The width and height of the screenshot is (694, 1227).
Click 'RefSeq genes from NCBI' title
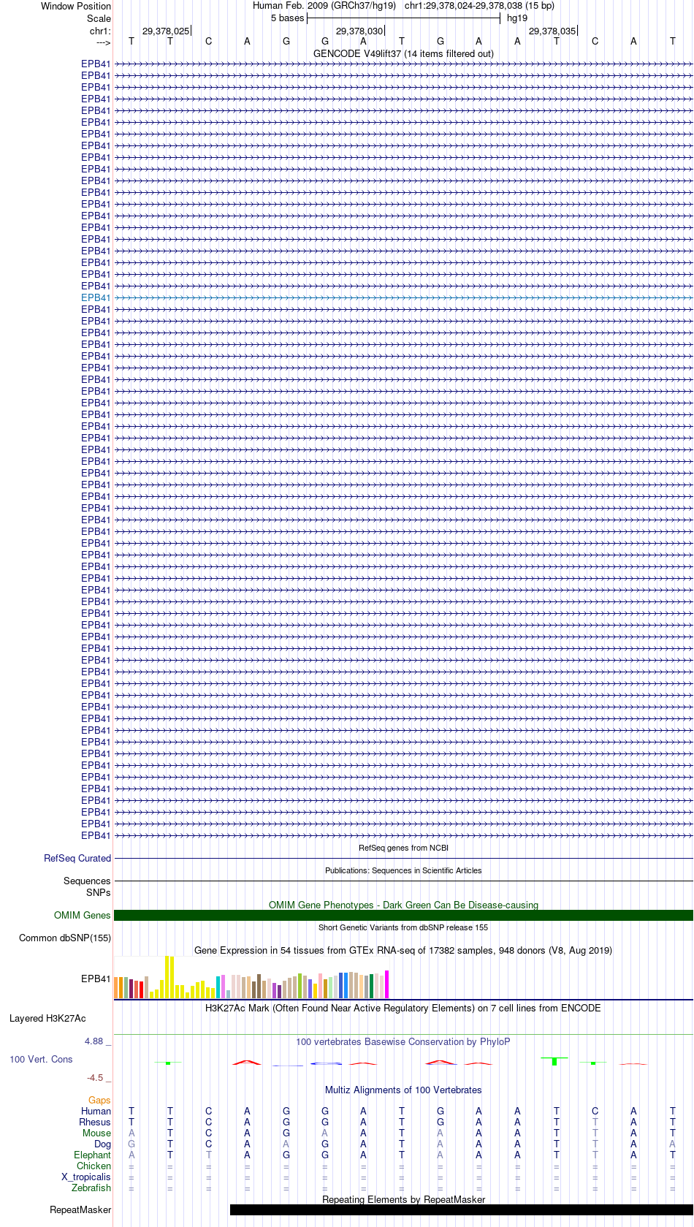click(x=403, y=848)
